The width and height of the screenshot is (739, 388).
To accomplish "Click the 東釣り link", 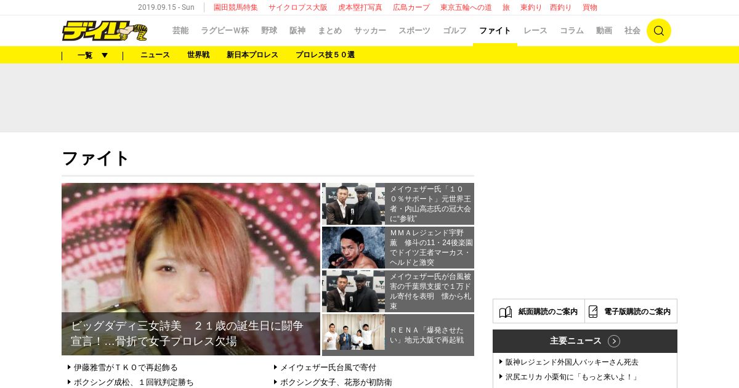I will click(531, 7).
